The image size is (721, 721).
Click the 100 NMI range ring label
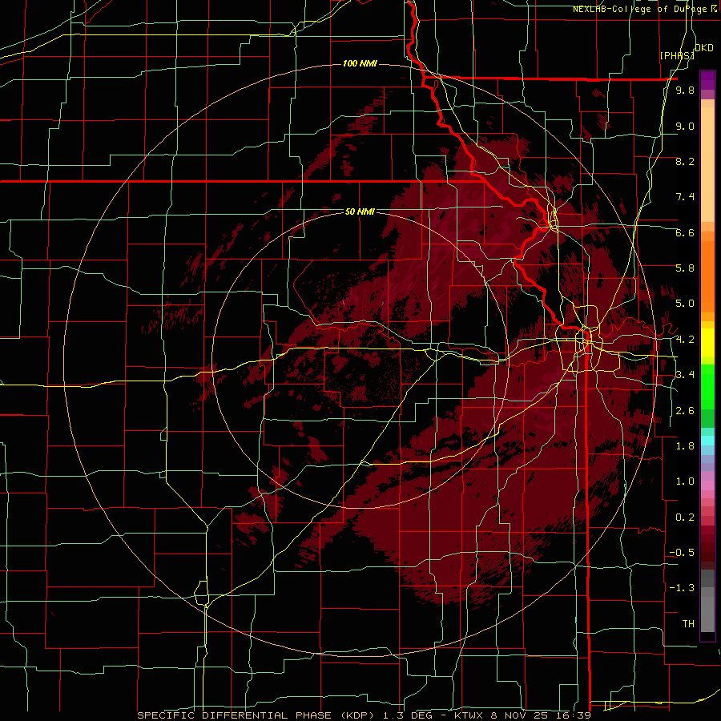click(x=360, y=63)
